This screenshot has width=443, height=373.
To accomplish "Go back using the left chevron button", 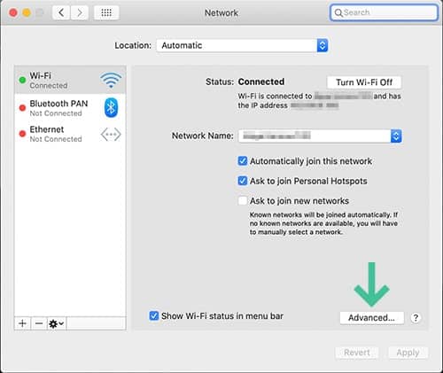I will tap(61, 12).
